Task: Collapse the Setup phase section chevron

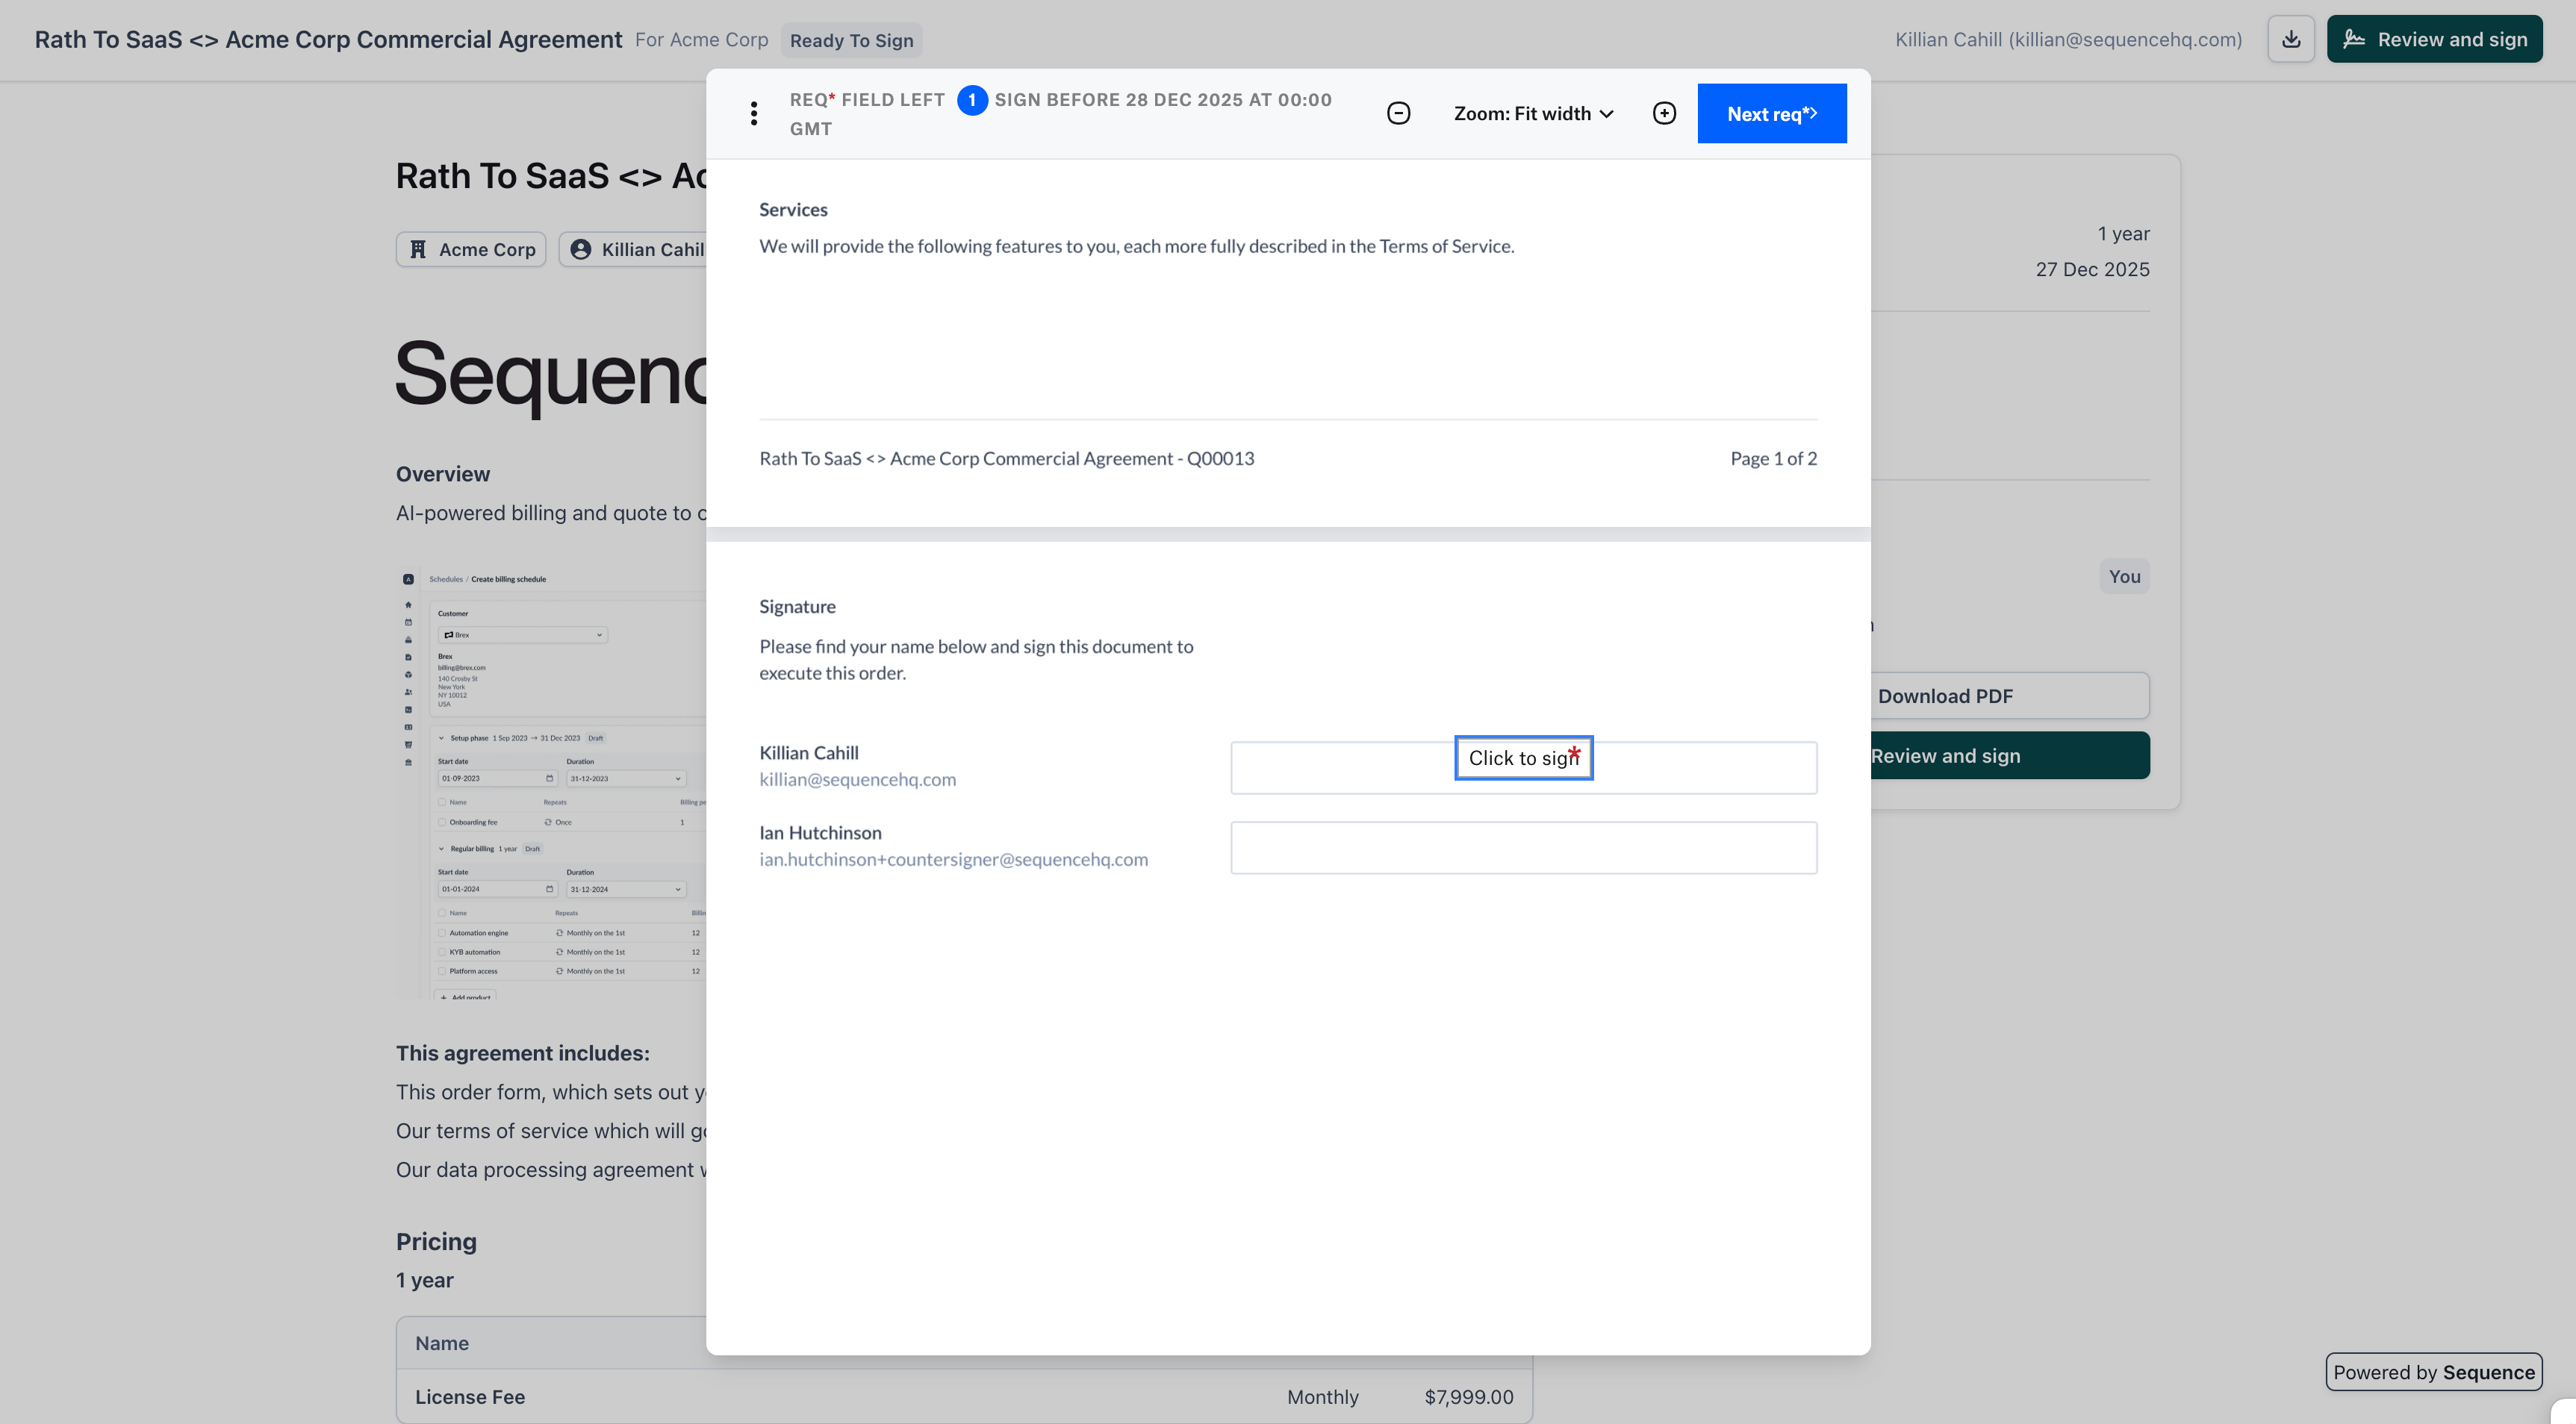Action: click(442, 738)
